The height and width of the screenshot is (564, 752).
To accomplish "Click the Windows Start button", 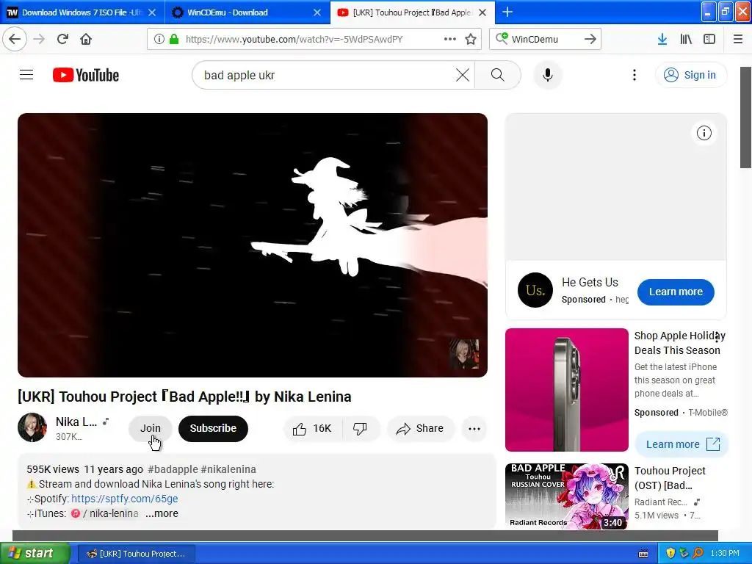I will tap(35, 553).
